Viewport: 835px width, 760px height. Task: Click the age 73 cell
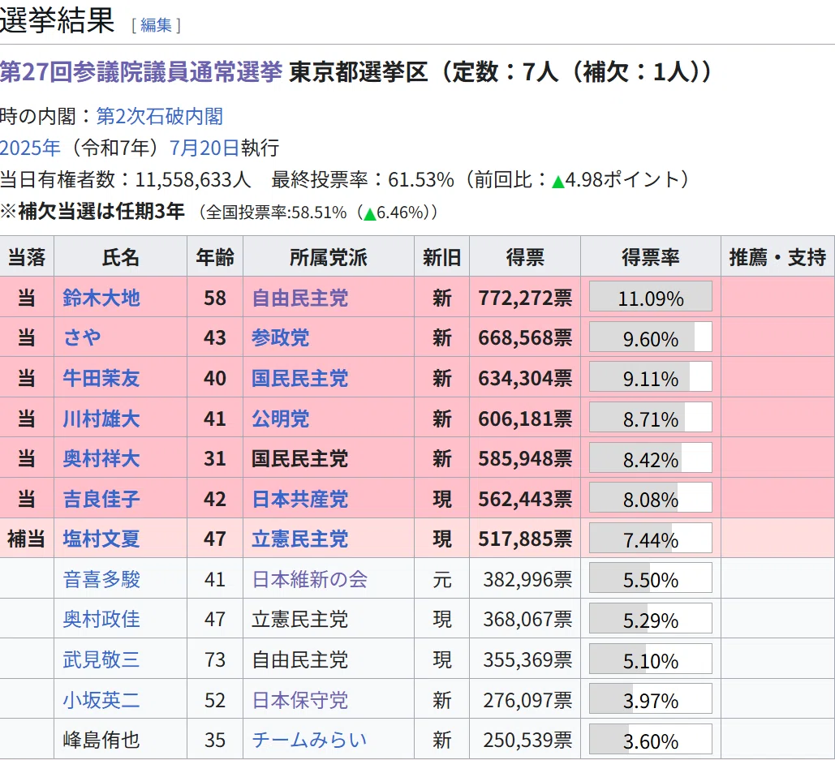pyautogui.click(x=215, y=659)
